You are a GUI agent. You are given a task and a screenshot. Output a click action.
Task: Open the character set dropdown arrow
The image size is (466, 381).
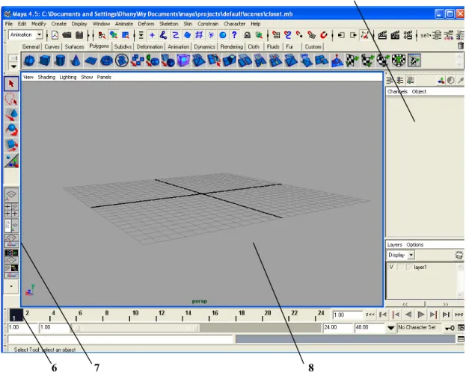(x=390, y=328)
